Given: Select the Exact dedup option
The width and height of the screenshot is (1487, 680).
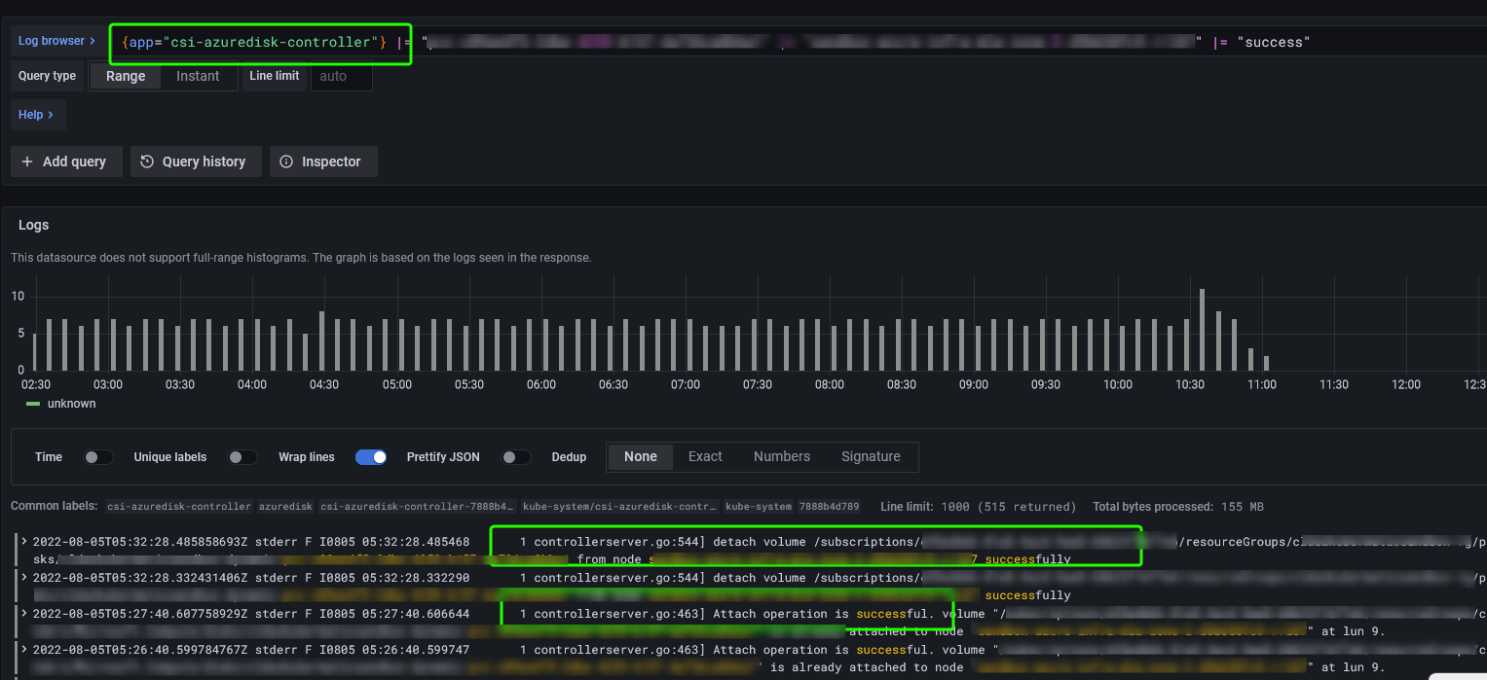Looking at the screenshot, I should coord(705,456).
